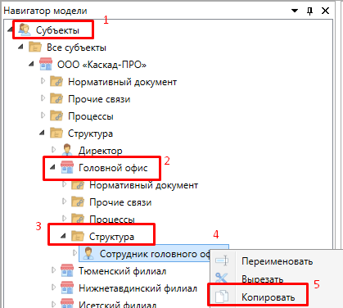Click folder icon of Структура under ООО «Каскад-ПРО»
This screenshot has height=308, width=343.
click(56, 133)
